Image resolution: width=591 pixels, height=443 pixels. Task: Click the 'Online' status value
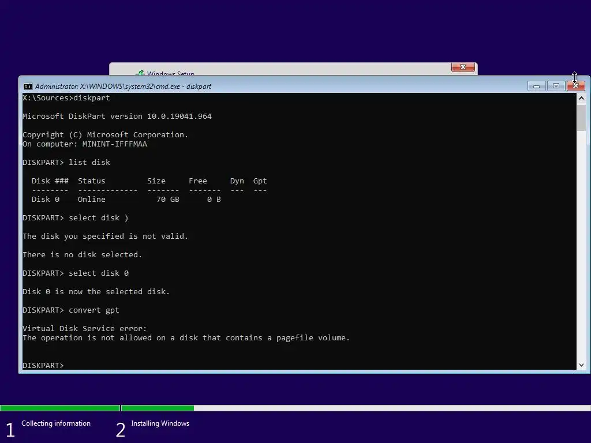pyautogui.click(x=92, y=199)
